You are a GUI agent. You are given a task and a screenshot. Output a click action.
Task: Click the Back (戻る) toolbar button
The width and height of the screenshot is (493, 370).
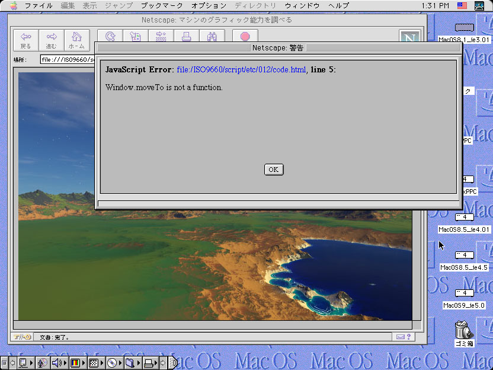26,40
